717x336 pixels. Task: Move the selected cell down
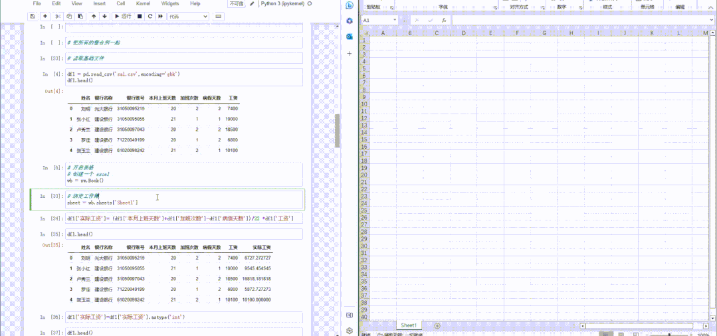pyautogui.click(x=105, y=16)
